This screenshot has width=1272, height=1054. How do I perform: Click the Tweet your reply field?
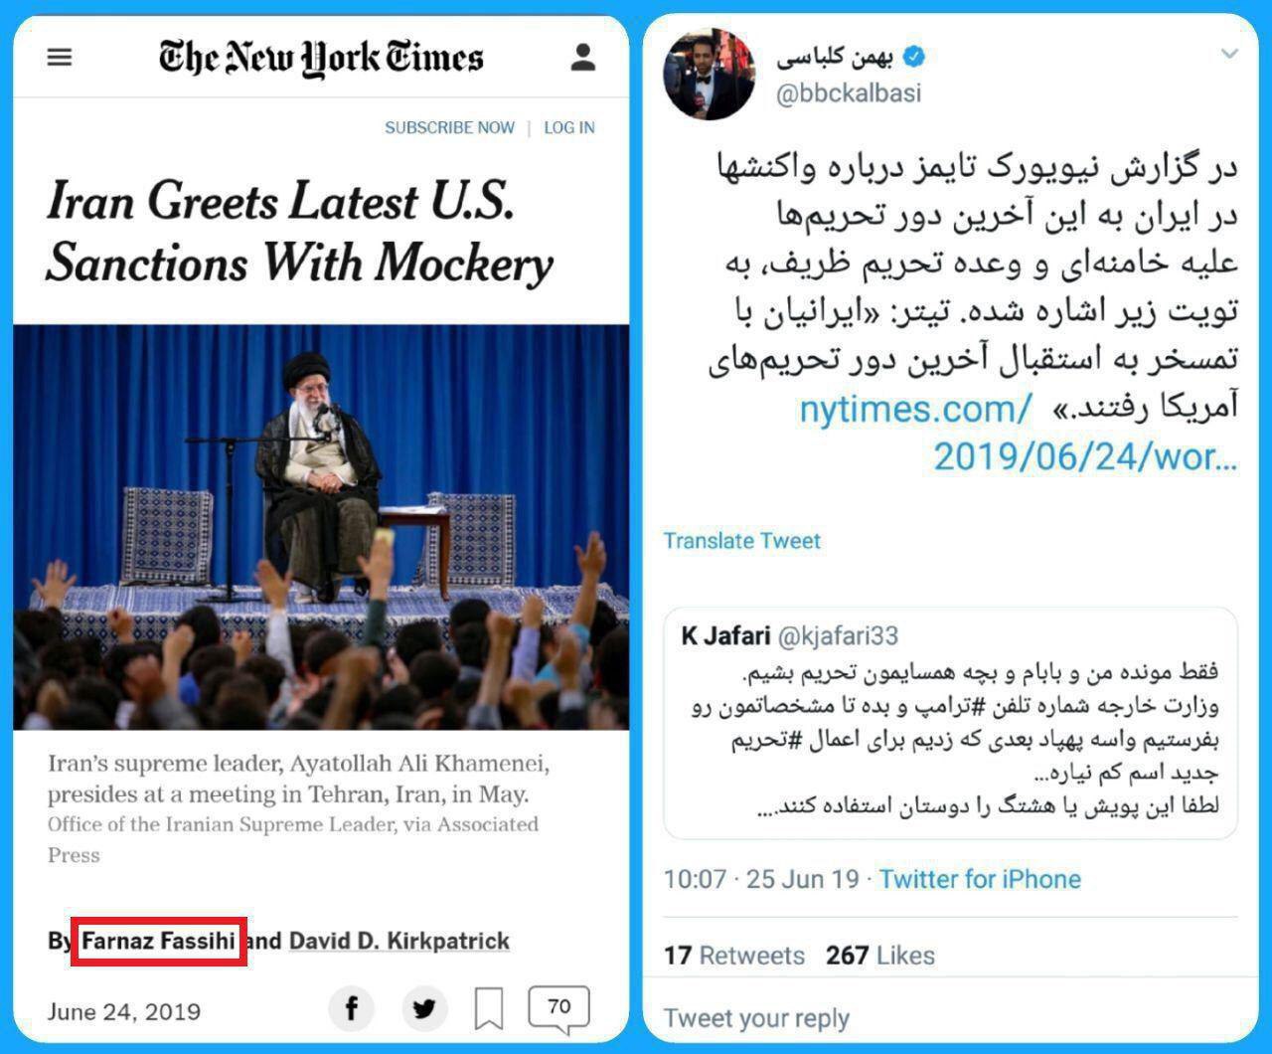click(950, 1018)
